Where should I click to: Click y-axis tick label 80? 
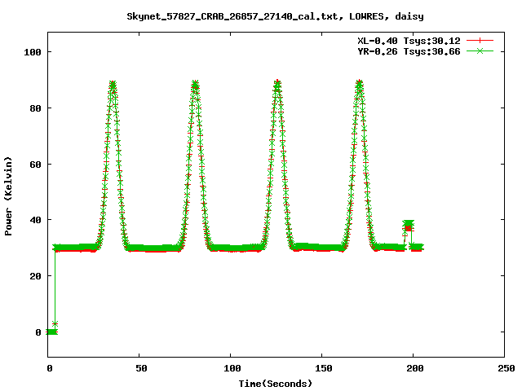(x=35, y=108)
